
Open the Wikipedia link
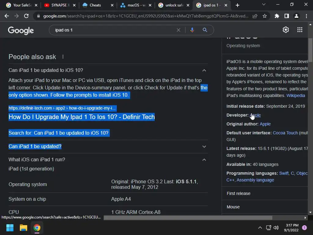(x=296, y=95)
